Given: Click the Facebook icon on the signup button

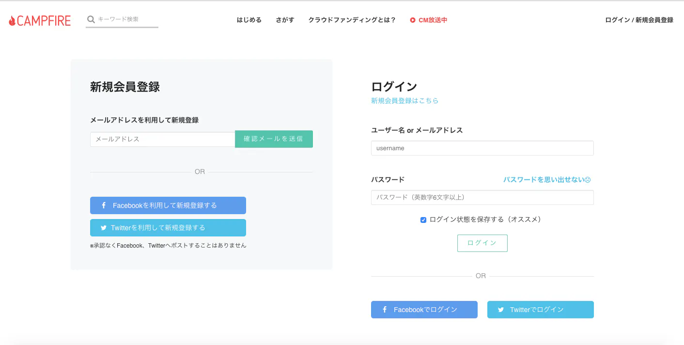Looking at the screenshot, I should tap(103, 205).
